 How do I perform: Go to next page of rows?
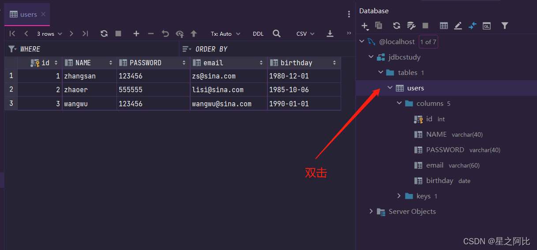point(71,34)
